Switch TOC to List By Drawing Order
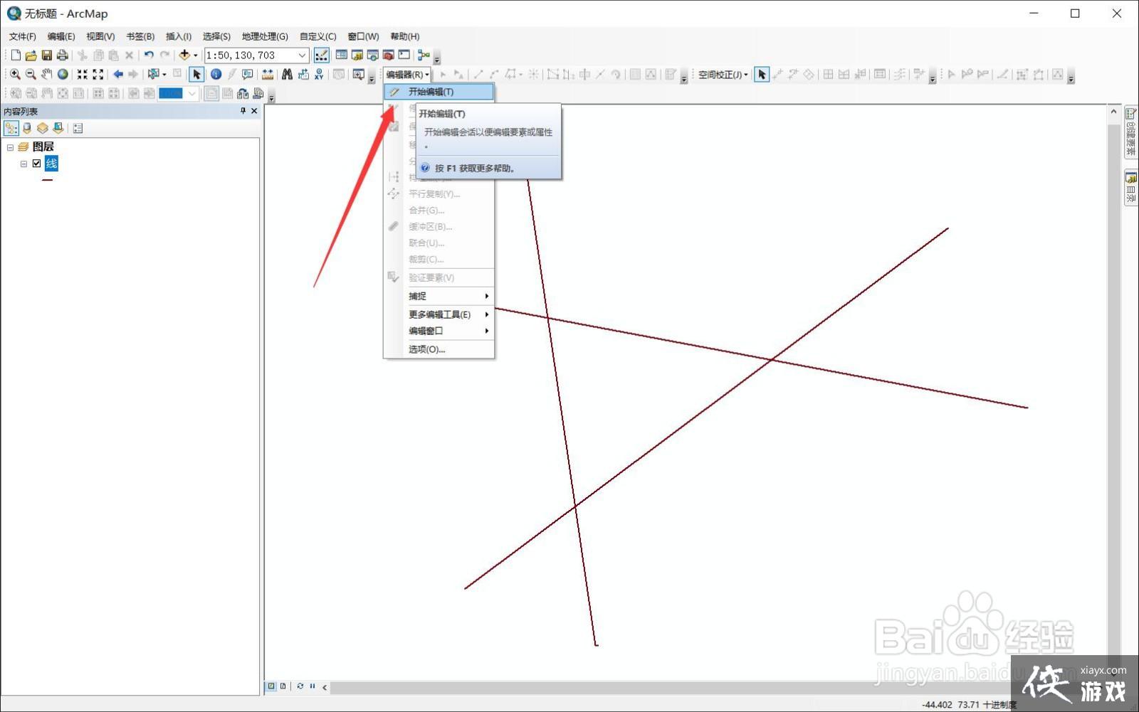 coord(11,128)
